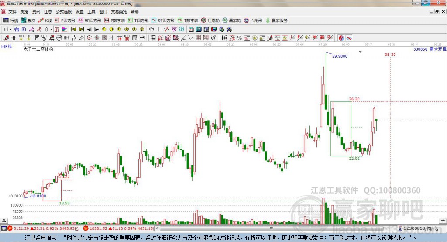Open the 设置 menu
The height and width of the screenshot is (242, 447).
tap(79, 12)
